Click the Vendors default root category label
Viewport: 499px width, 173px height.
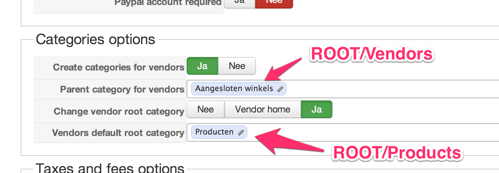[118, 133]
